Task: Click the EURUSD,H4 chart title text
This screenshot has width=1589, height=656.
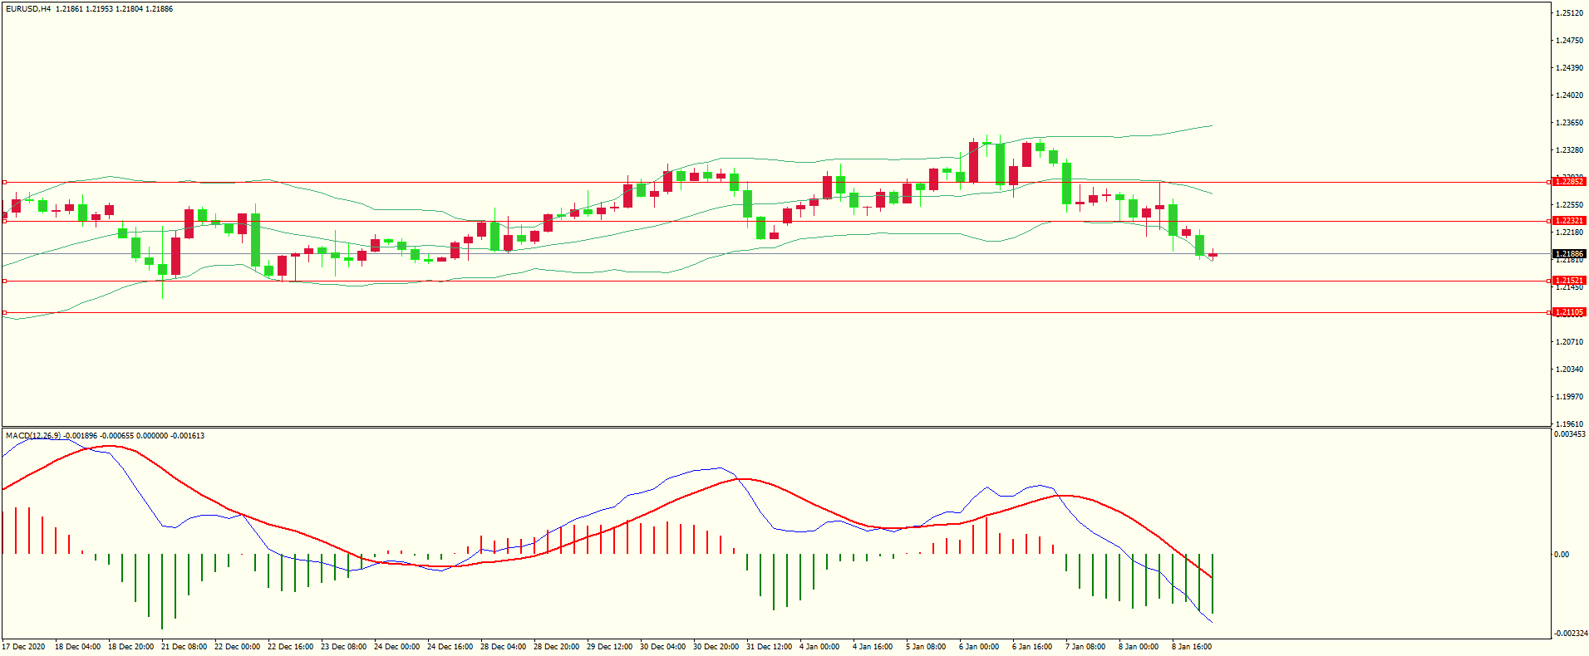Action: [27, 9]
